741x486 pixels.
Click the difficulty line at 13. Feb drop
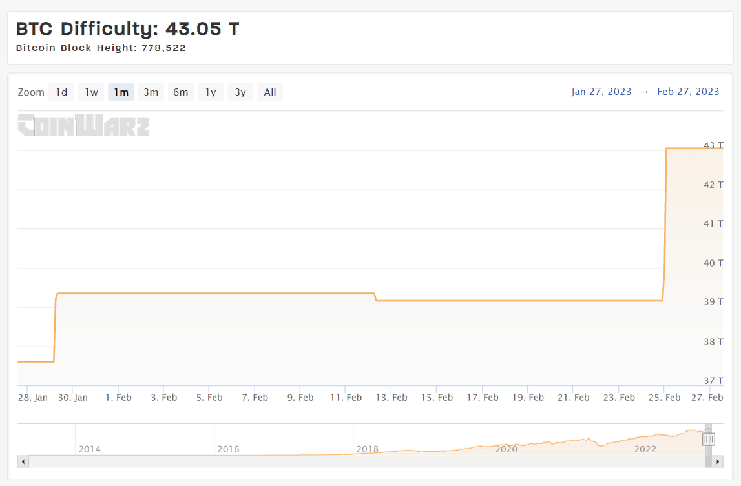(x=376, y=297)
